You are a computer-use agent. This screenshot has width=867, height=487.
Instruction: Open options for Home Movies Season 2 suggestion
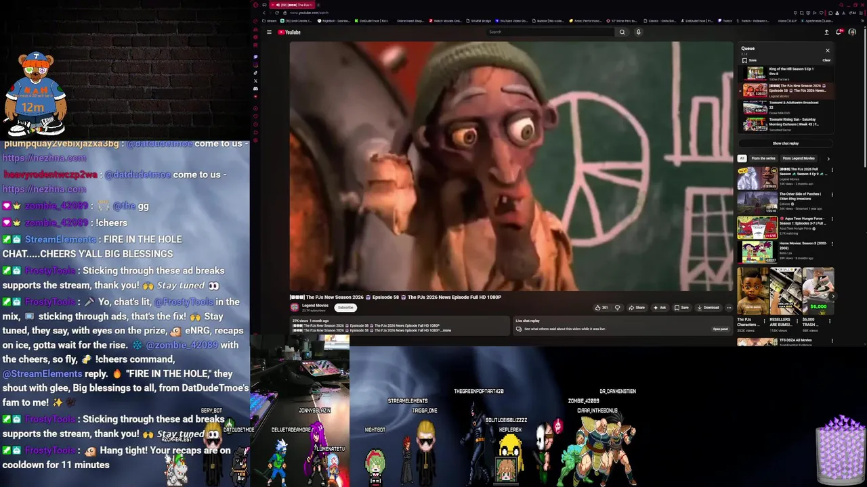click(x=832, y=244)
